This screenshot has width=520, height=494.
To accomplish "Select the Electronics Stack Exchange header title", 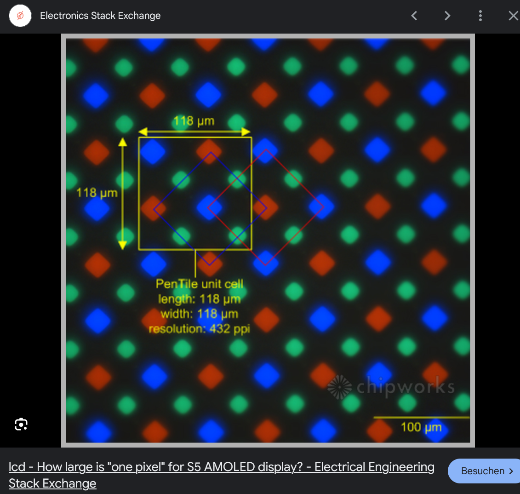I will [100, 15].
